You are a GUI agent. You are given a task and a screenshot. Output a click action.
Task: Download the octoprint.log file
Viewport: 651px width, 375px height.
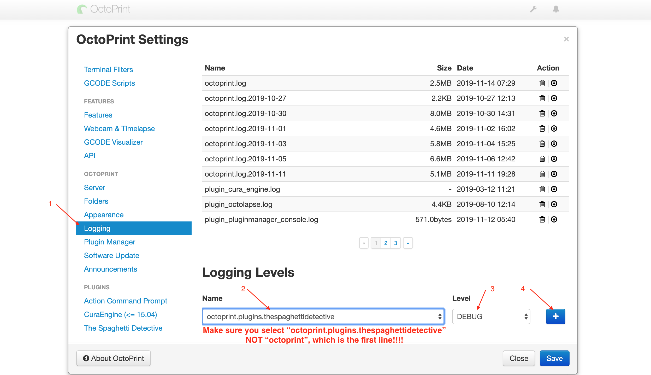[554, 83]
